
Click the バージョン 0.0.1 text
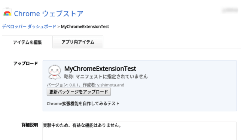tap(64, 85)
